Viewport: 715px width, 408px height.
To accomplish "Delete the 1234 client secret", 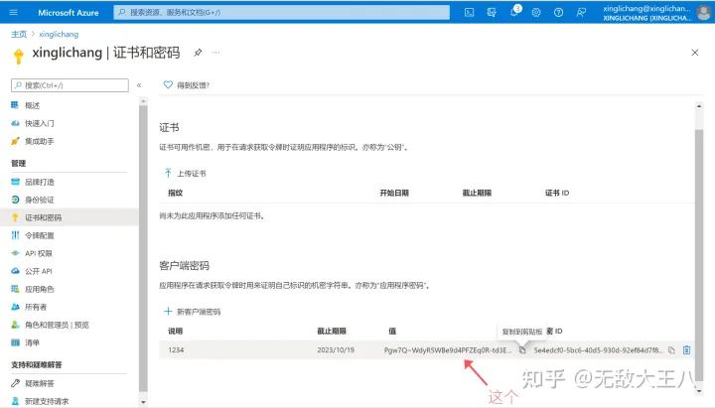I will [687, 349].
